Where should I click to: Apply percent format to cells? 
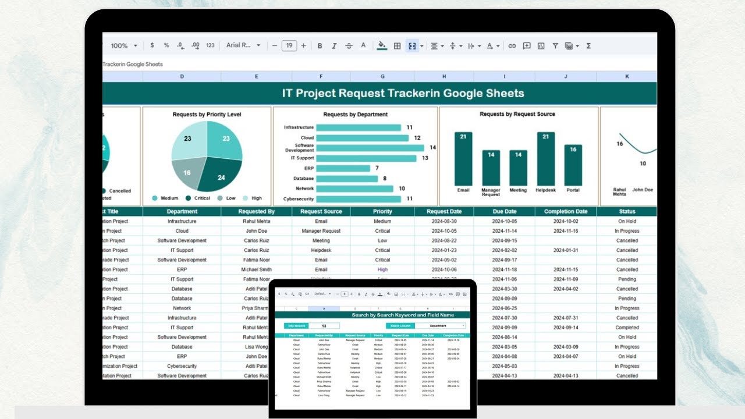coord(166,45)
